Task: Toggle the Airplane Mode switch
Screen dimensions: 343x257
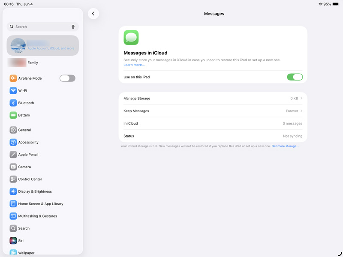Action: coord(67,78)
